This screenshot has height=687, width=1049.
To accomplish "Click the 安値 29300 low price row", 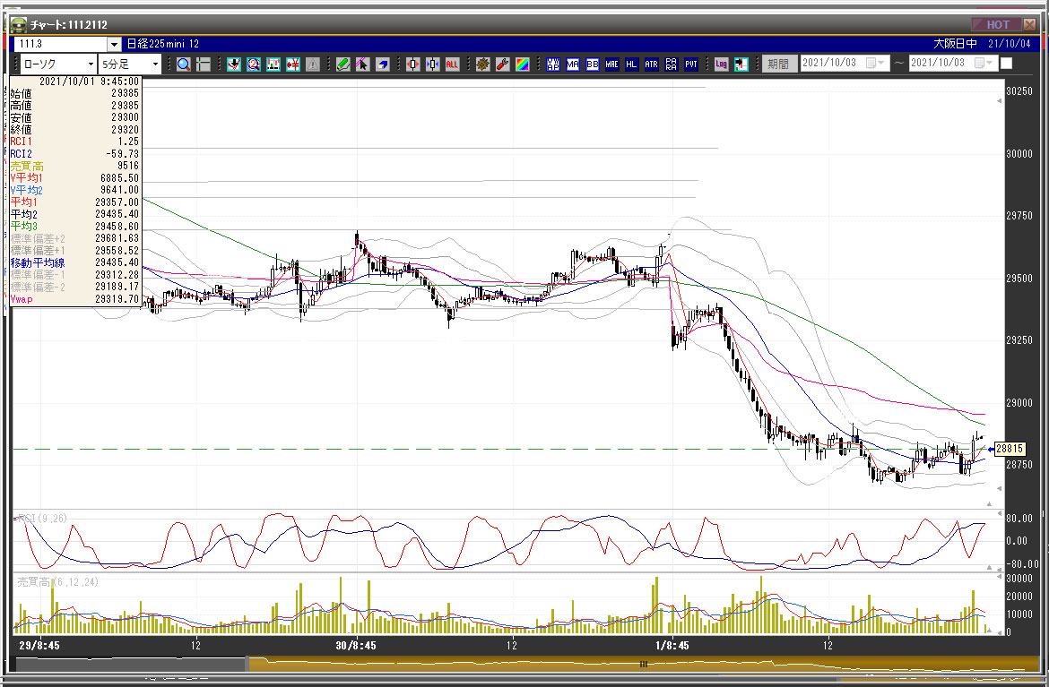I will [x=75, y=117].
